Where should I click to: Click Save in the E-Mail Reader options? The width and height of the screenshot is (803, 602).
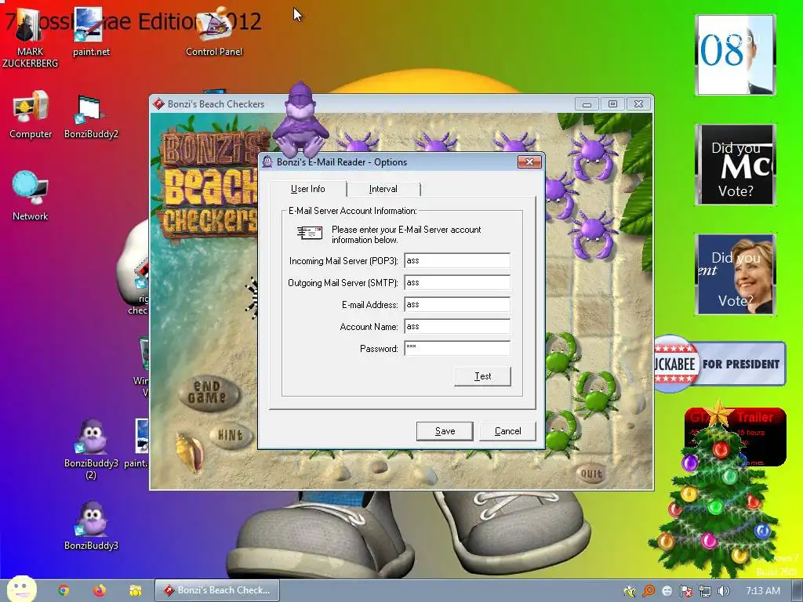[445, 431]
